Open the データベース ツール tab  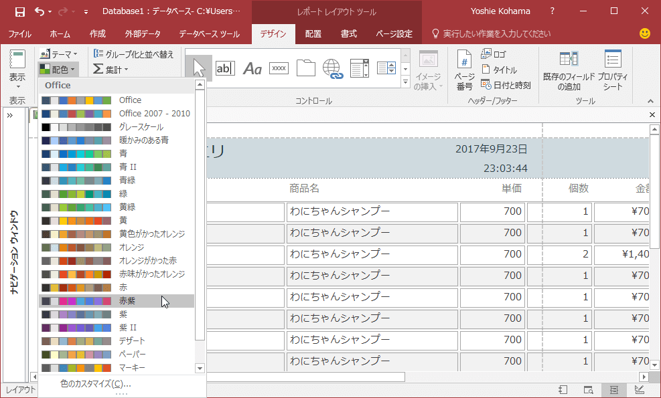tap(210, 33)
